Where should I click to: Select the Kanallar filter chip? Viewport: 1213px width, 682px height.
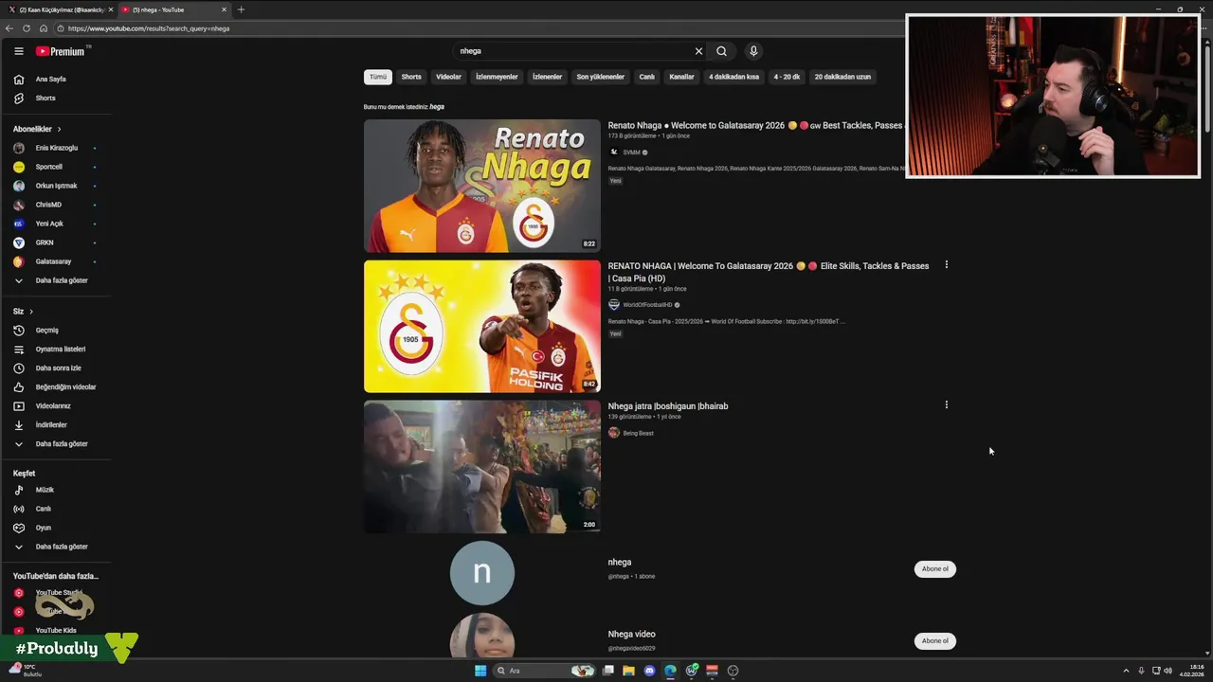682,77
